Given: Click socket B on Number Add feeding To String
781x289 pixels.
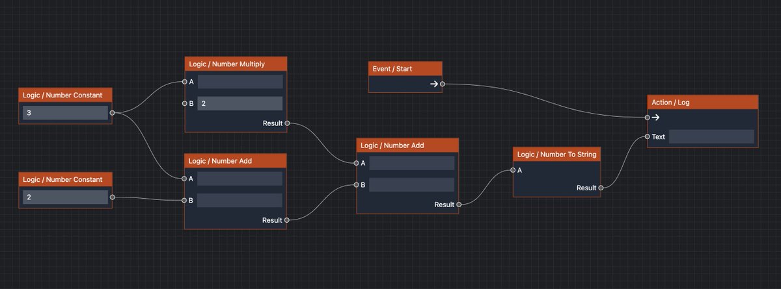Looking at the screenshot, I should [x=356, y=184].
